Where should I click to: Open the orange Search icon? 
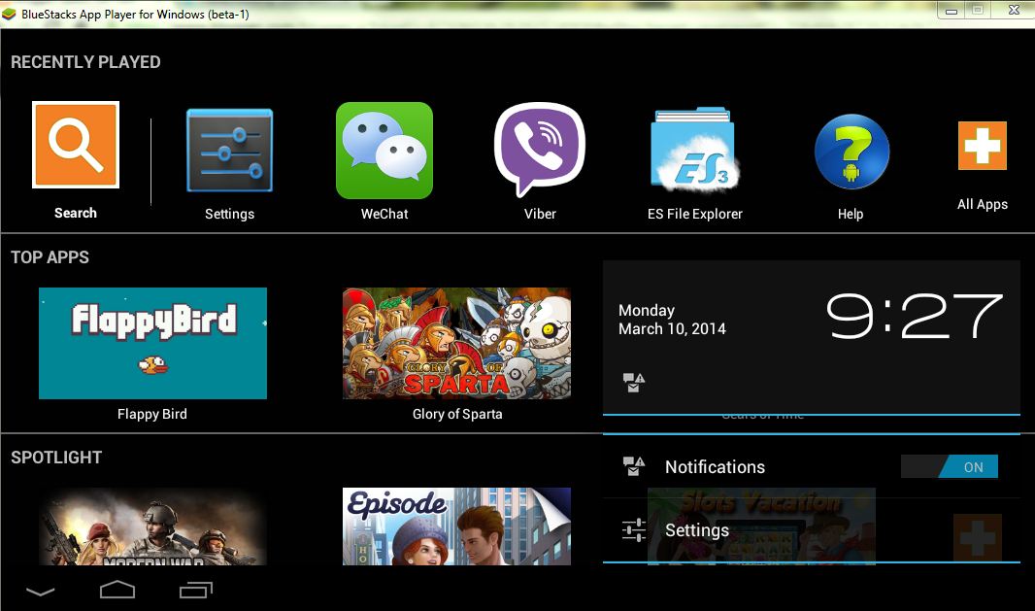point(76,145)
